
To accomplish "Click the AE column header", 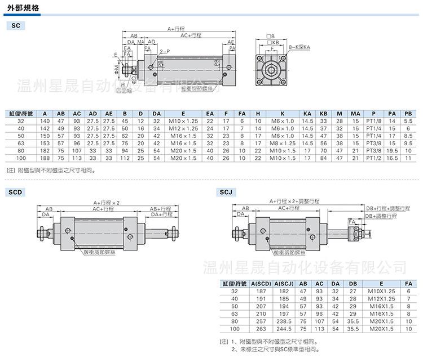I will (x=109, y=114).
